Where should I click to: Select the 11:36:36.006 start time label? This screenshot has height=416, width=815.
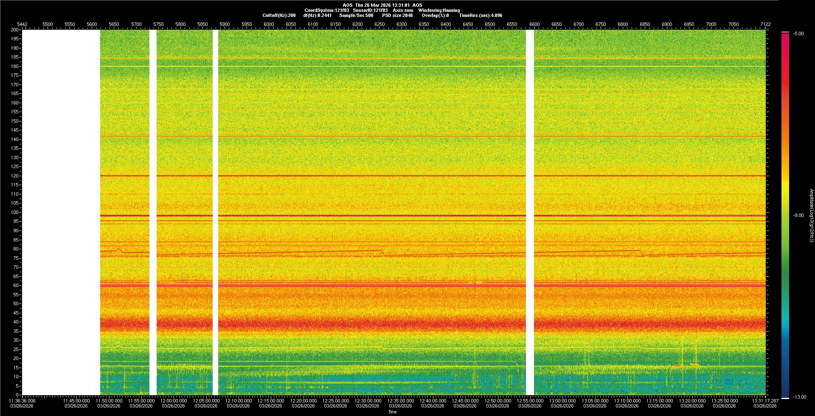point(22,401)
